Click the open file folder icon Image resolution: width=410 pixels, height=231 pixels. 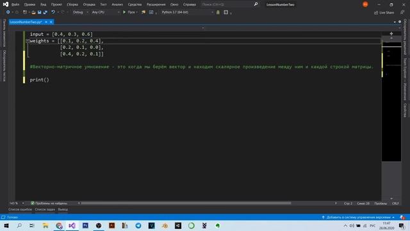pos(33,12)
